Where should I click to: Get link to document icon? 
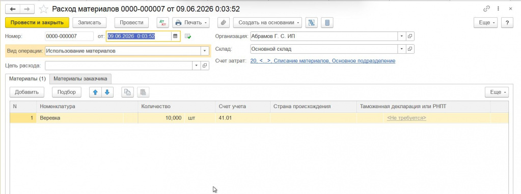[487, 9]
